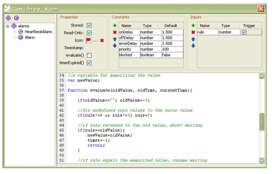Click the Type column header in Constants
Screen dimensions: 272x174
151,26
